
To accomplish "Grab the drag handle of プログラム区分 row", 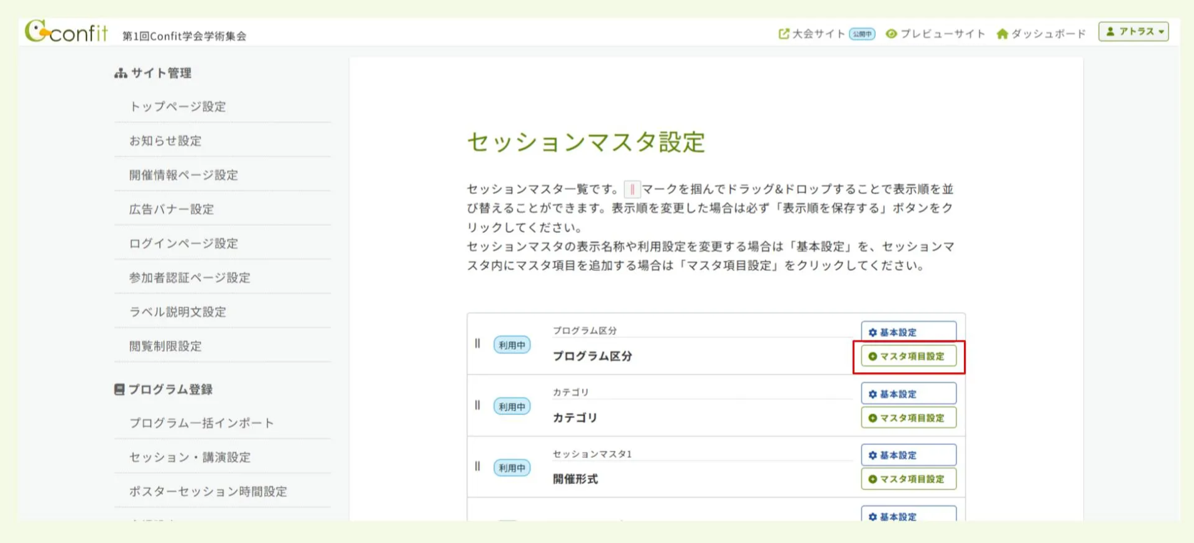I will (x=478, y=344).
